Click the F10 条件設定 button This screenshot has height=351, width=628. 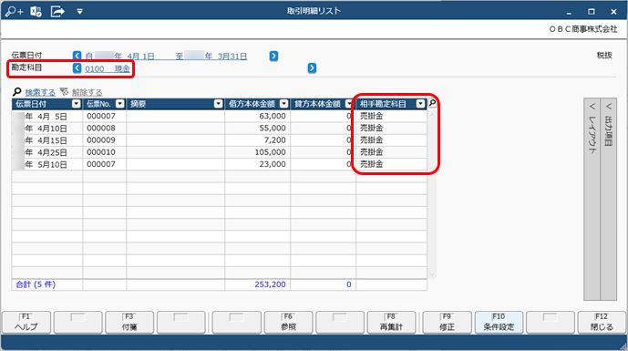coord(499,322)
